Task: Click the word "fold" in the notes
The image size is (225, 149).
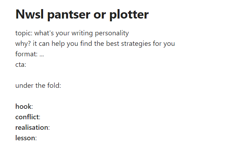Action: point(53,86)
